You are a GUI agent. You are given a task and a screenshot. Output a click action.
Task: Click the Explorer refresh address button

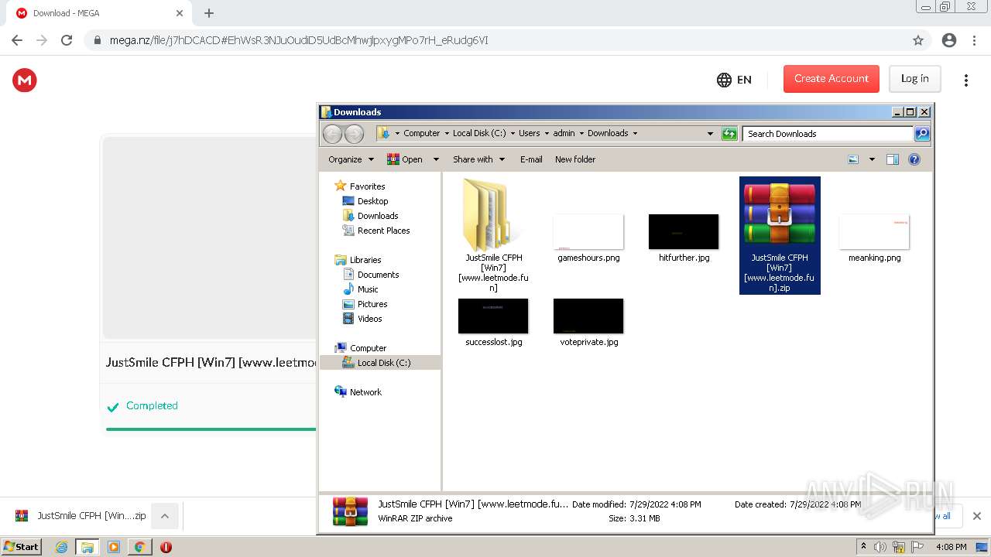coord(729,133)
